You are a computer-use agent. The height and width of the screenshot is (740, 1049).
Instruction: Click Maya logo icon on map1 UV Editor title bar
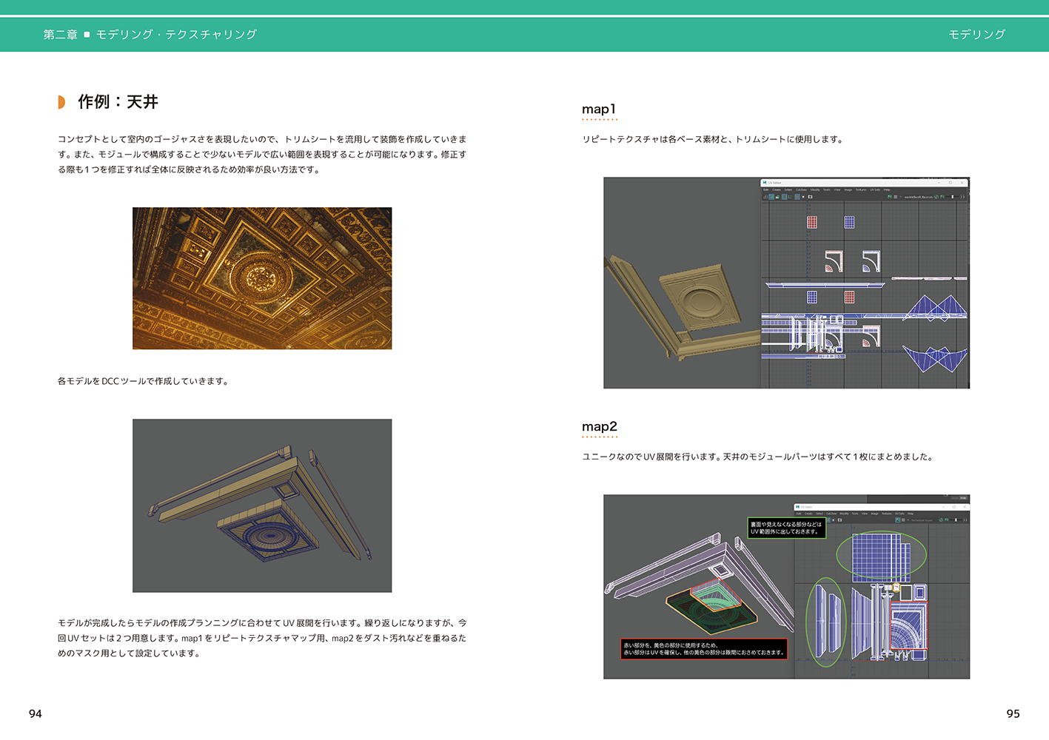pyautogui.click(x=765, y=182)
